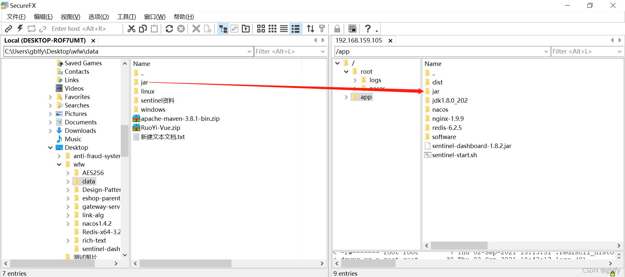Select the logs folder in remote tree

(375, 80)
